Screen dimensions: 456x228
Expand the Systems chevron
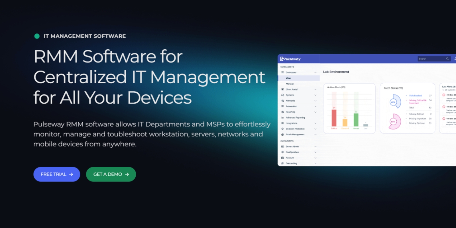coord(315,95)
